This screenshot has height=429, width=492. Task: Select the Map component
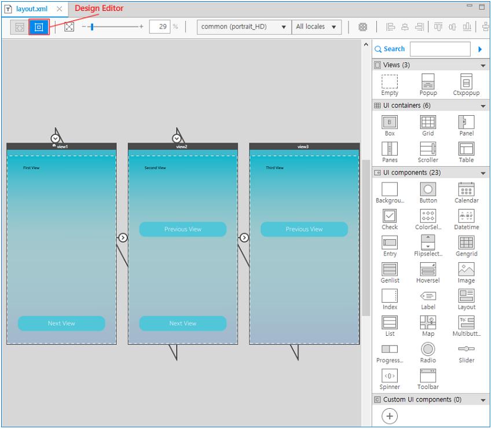tap(428, 322)
